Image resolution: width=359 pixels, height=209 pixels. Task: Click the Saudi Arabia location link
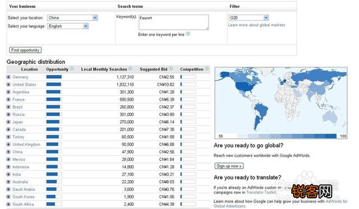(24, 189)
